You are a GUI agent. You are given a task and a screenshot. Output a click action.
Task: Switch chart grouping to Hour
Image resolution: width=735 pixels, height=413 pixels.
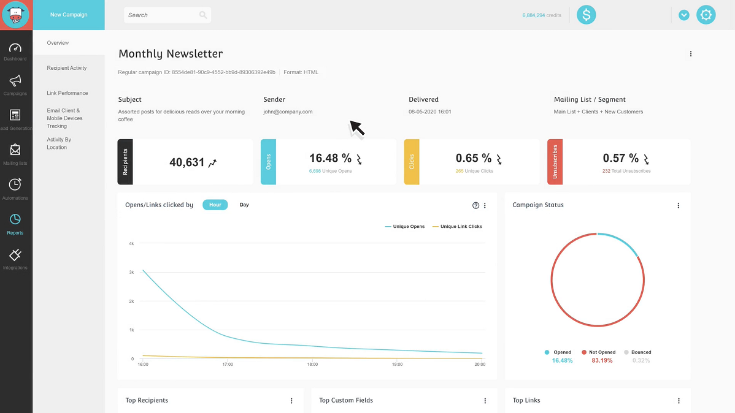215,205
